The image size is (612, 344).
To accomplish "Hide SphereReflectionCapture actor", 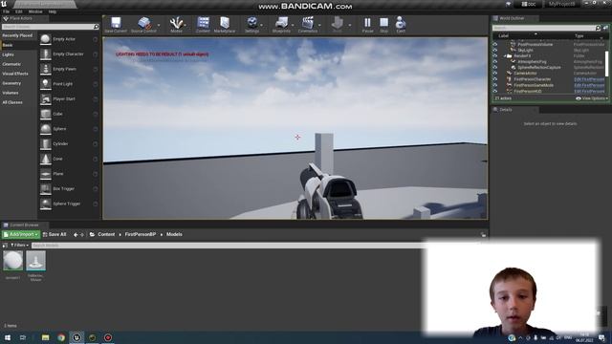I will pyautogui.click(x=495, y=68).
